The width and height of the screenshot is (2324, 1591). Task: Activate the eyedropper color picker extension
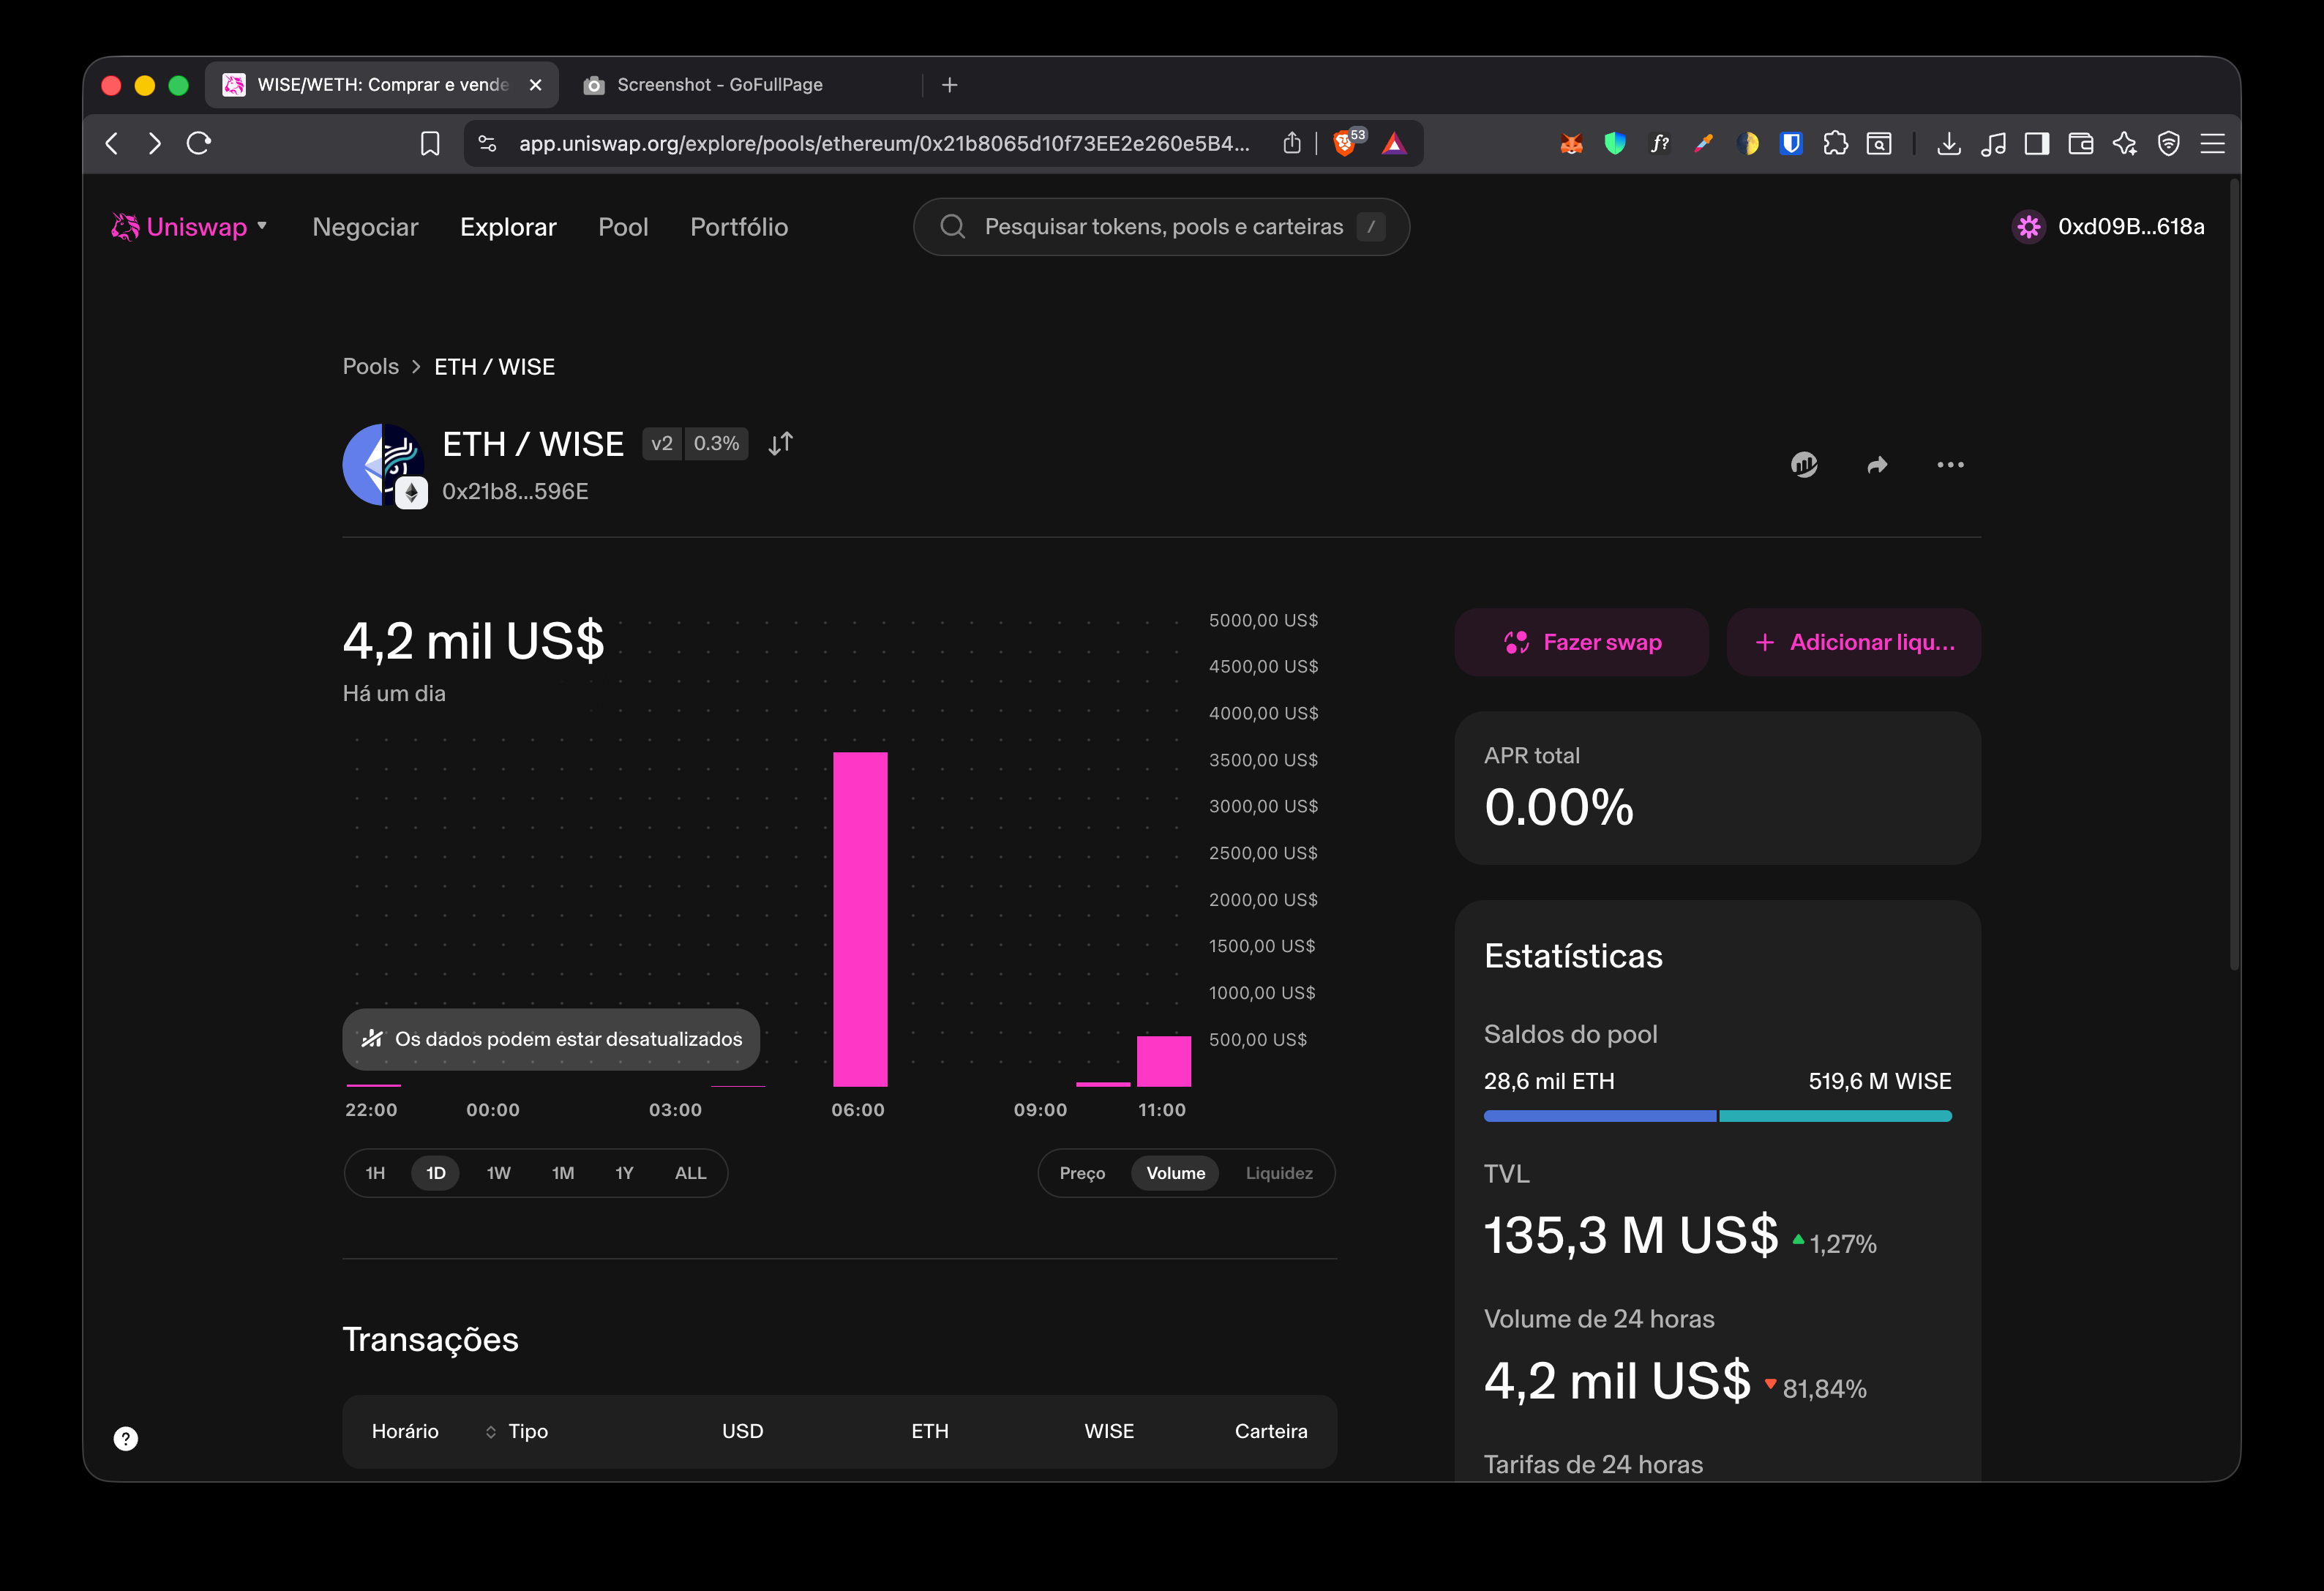click(1703, 144)
